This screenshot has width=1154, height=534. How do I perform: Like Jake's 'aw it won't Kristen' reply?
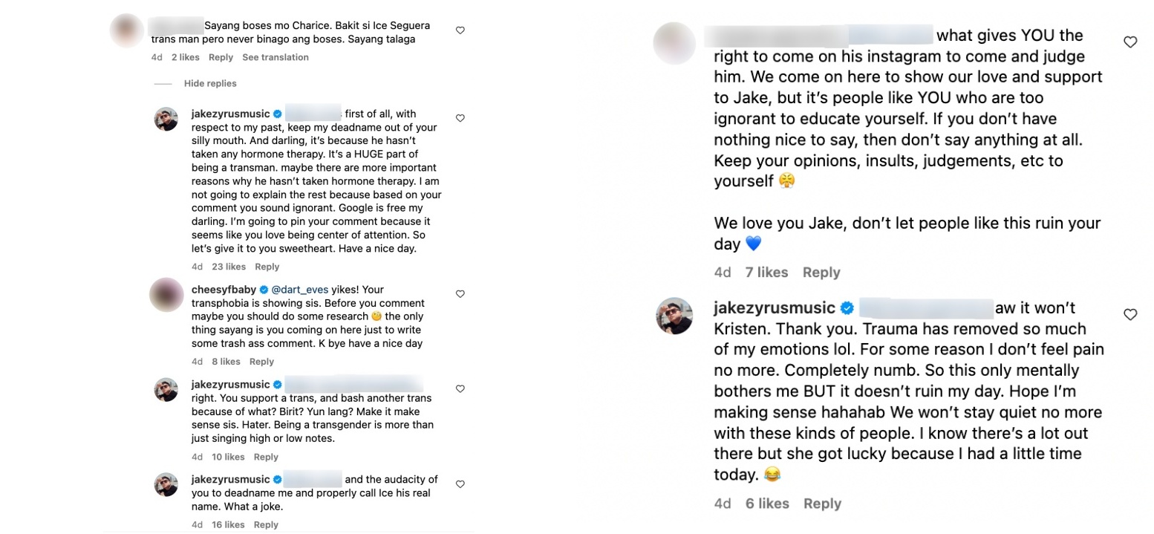pos(1130,315)
